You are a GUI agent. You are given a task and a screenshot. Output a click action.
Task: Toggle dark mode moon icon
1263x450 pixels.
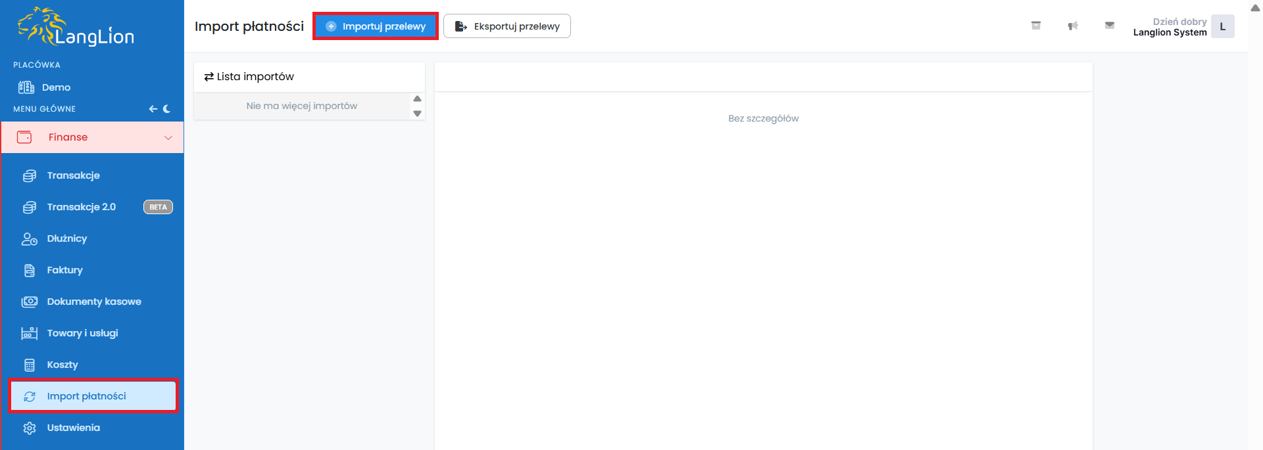coord(167,109)
